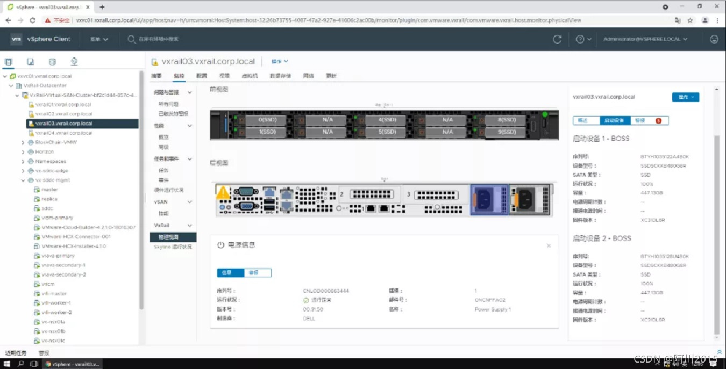Image resolution: width=726 pixels, height=369 pixels.
Task: Select the 0(SSD) disk slot in front view
Action: [x=266, y=120]
